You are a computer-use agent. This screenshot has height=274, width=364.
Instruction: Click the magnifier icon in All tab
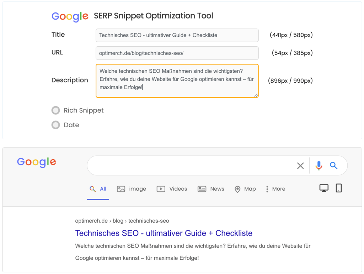93,189
